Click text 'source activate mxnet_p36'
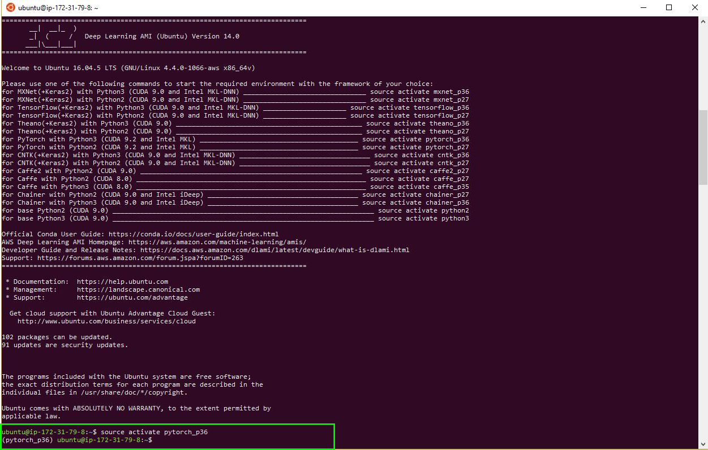Image resolution: width=708 pixels, height=450 pixels. pos(419,92)
